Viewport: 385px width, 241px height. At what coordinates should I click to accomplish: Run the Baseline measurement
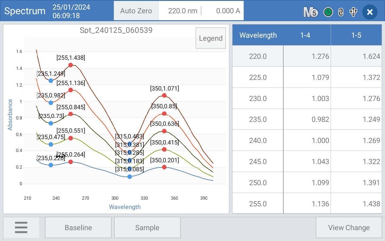[x=78, y=227]
